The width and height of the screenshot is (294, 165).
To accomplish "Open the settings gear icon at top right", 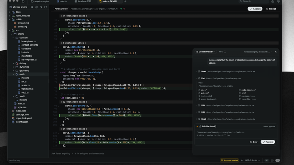I will click(x=279, y=1).
